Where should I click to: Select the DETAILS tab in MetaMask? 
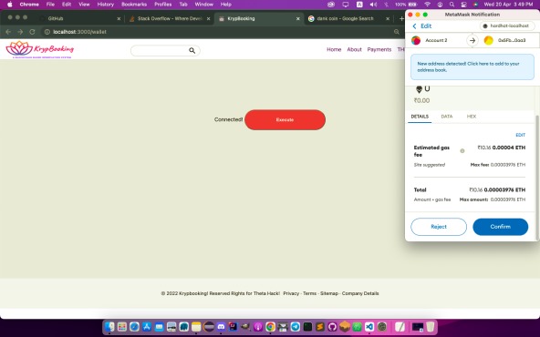coord(420,117)
